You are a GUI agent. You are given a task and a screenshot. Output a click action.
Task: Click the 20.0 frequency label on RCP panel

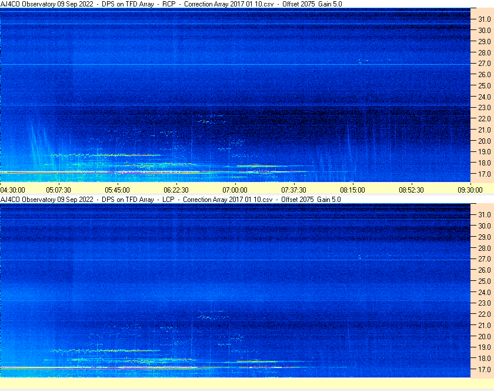coord(485,141)
